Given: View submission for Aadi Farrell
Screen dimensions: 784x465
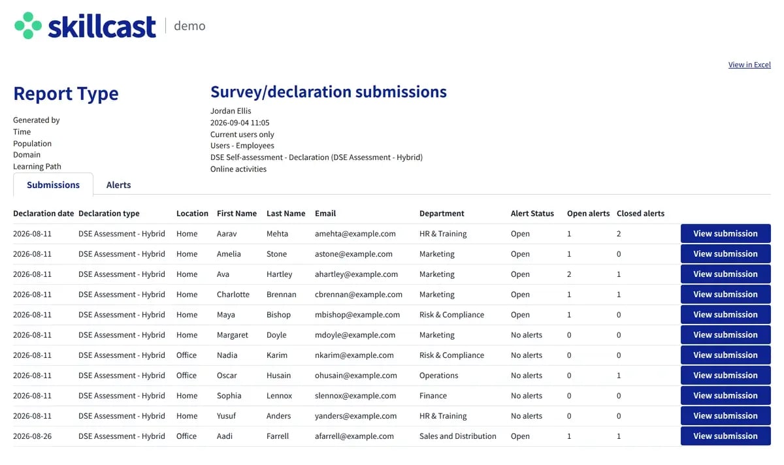Looking at the screenshot, I should pyautogui.click(x=725, y=436).
